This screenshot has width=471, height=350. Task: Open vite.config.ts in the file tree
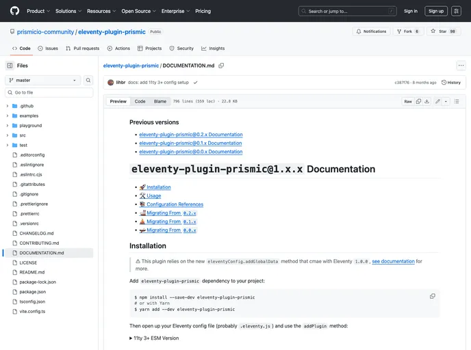(32, 311)
